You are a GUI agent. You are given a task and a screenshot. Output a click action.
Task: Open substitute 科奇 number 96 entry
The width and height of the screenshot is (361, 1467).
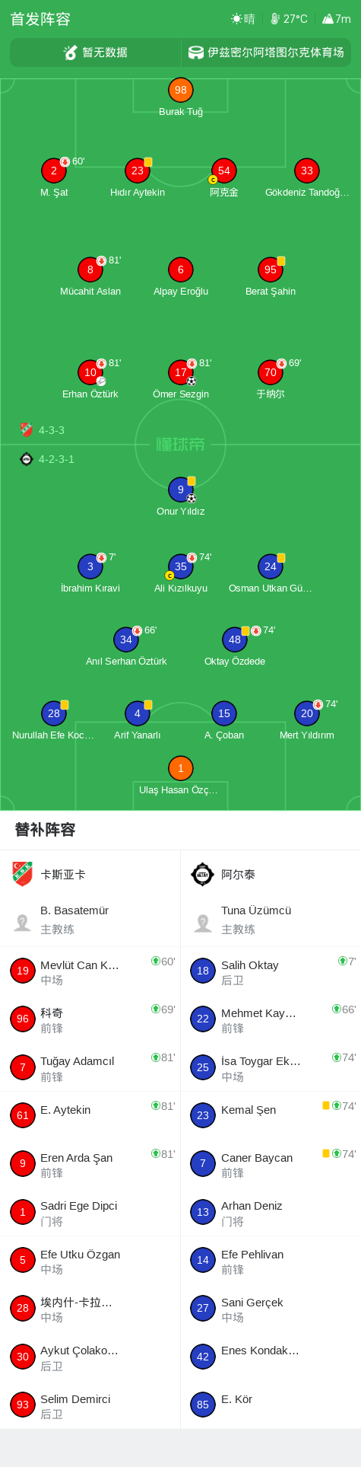pyautogui.click(x=90, y=1019)
